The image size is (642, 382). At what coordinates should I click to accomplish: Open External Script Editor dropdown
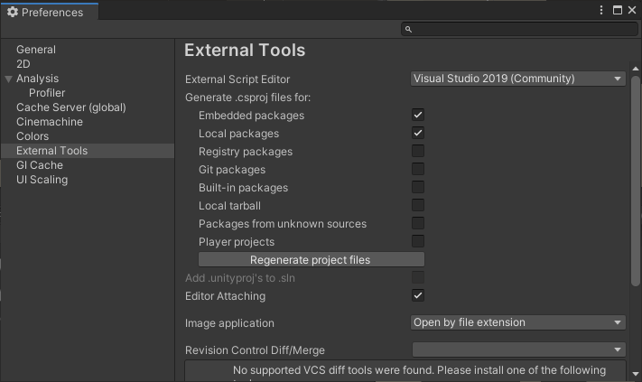tap(518, 79)
